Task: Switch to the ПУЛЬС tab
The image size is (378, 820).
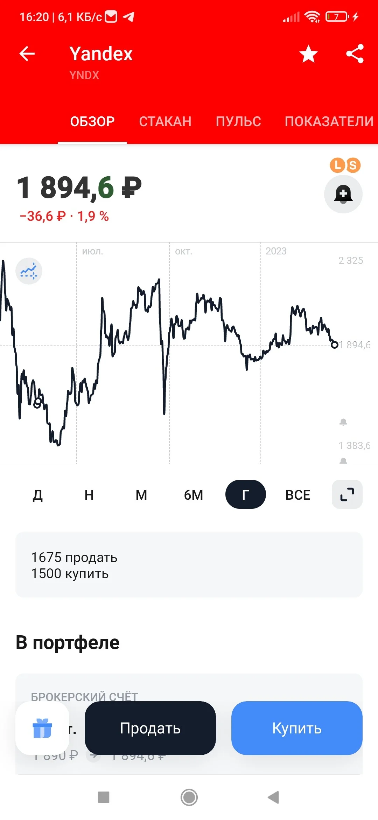Action: [238, 121]
